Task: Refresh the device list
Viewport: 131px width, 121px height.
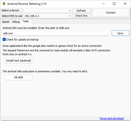Action: point(81,10)
